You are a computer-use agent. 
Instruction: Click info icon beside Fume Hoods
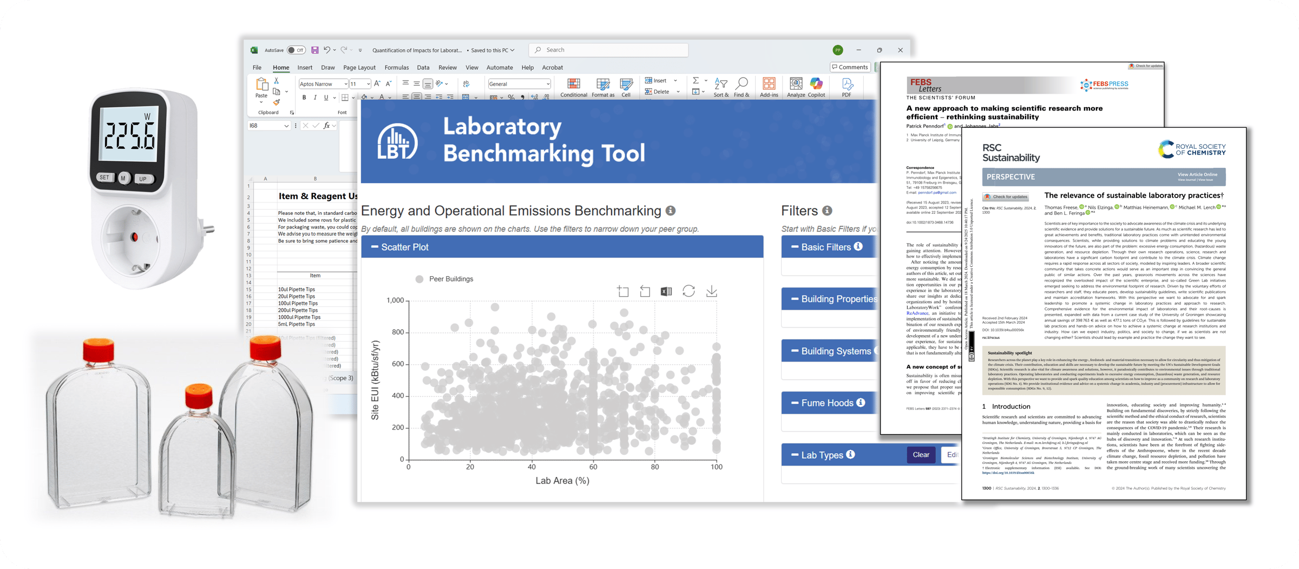point(861,402)
